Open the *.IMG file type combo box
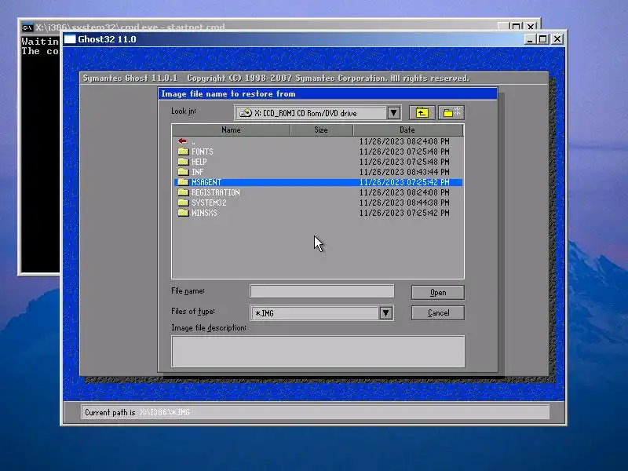628x471 pixels. (x=322, y=312)
